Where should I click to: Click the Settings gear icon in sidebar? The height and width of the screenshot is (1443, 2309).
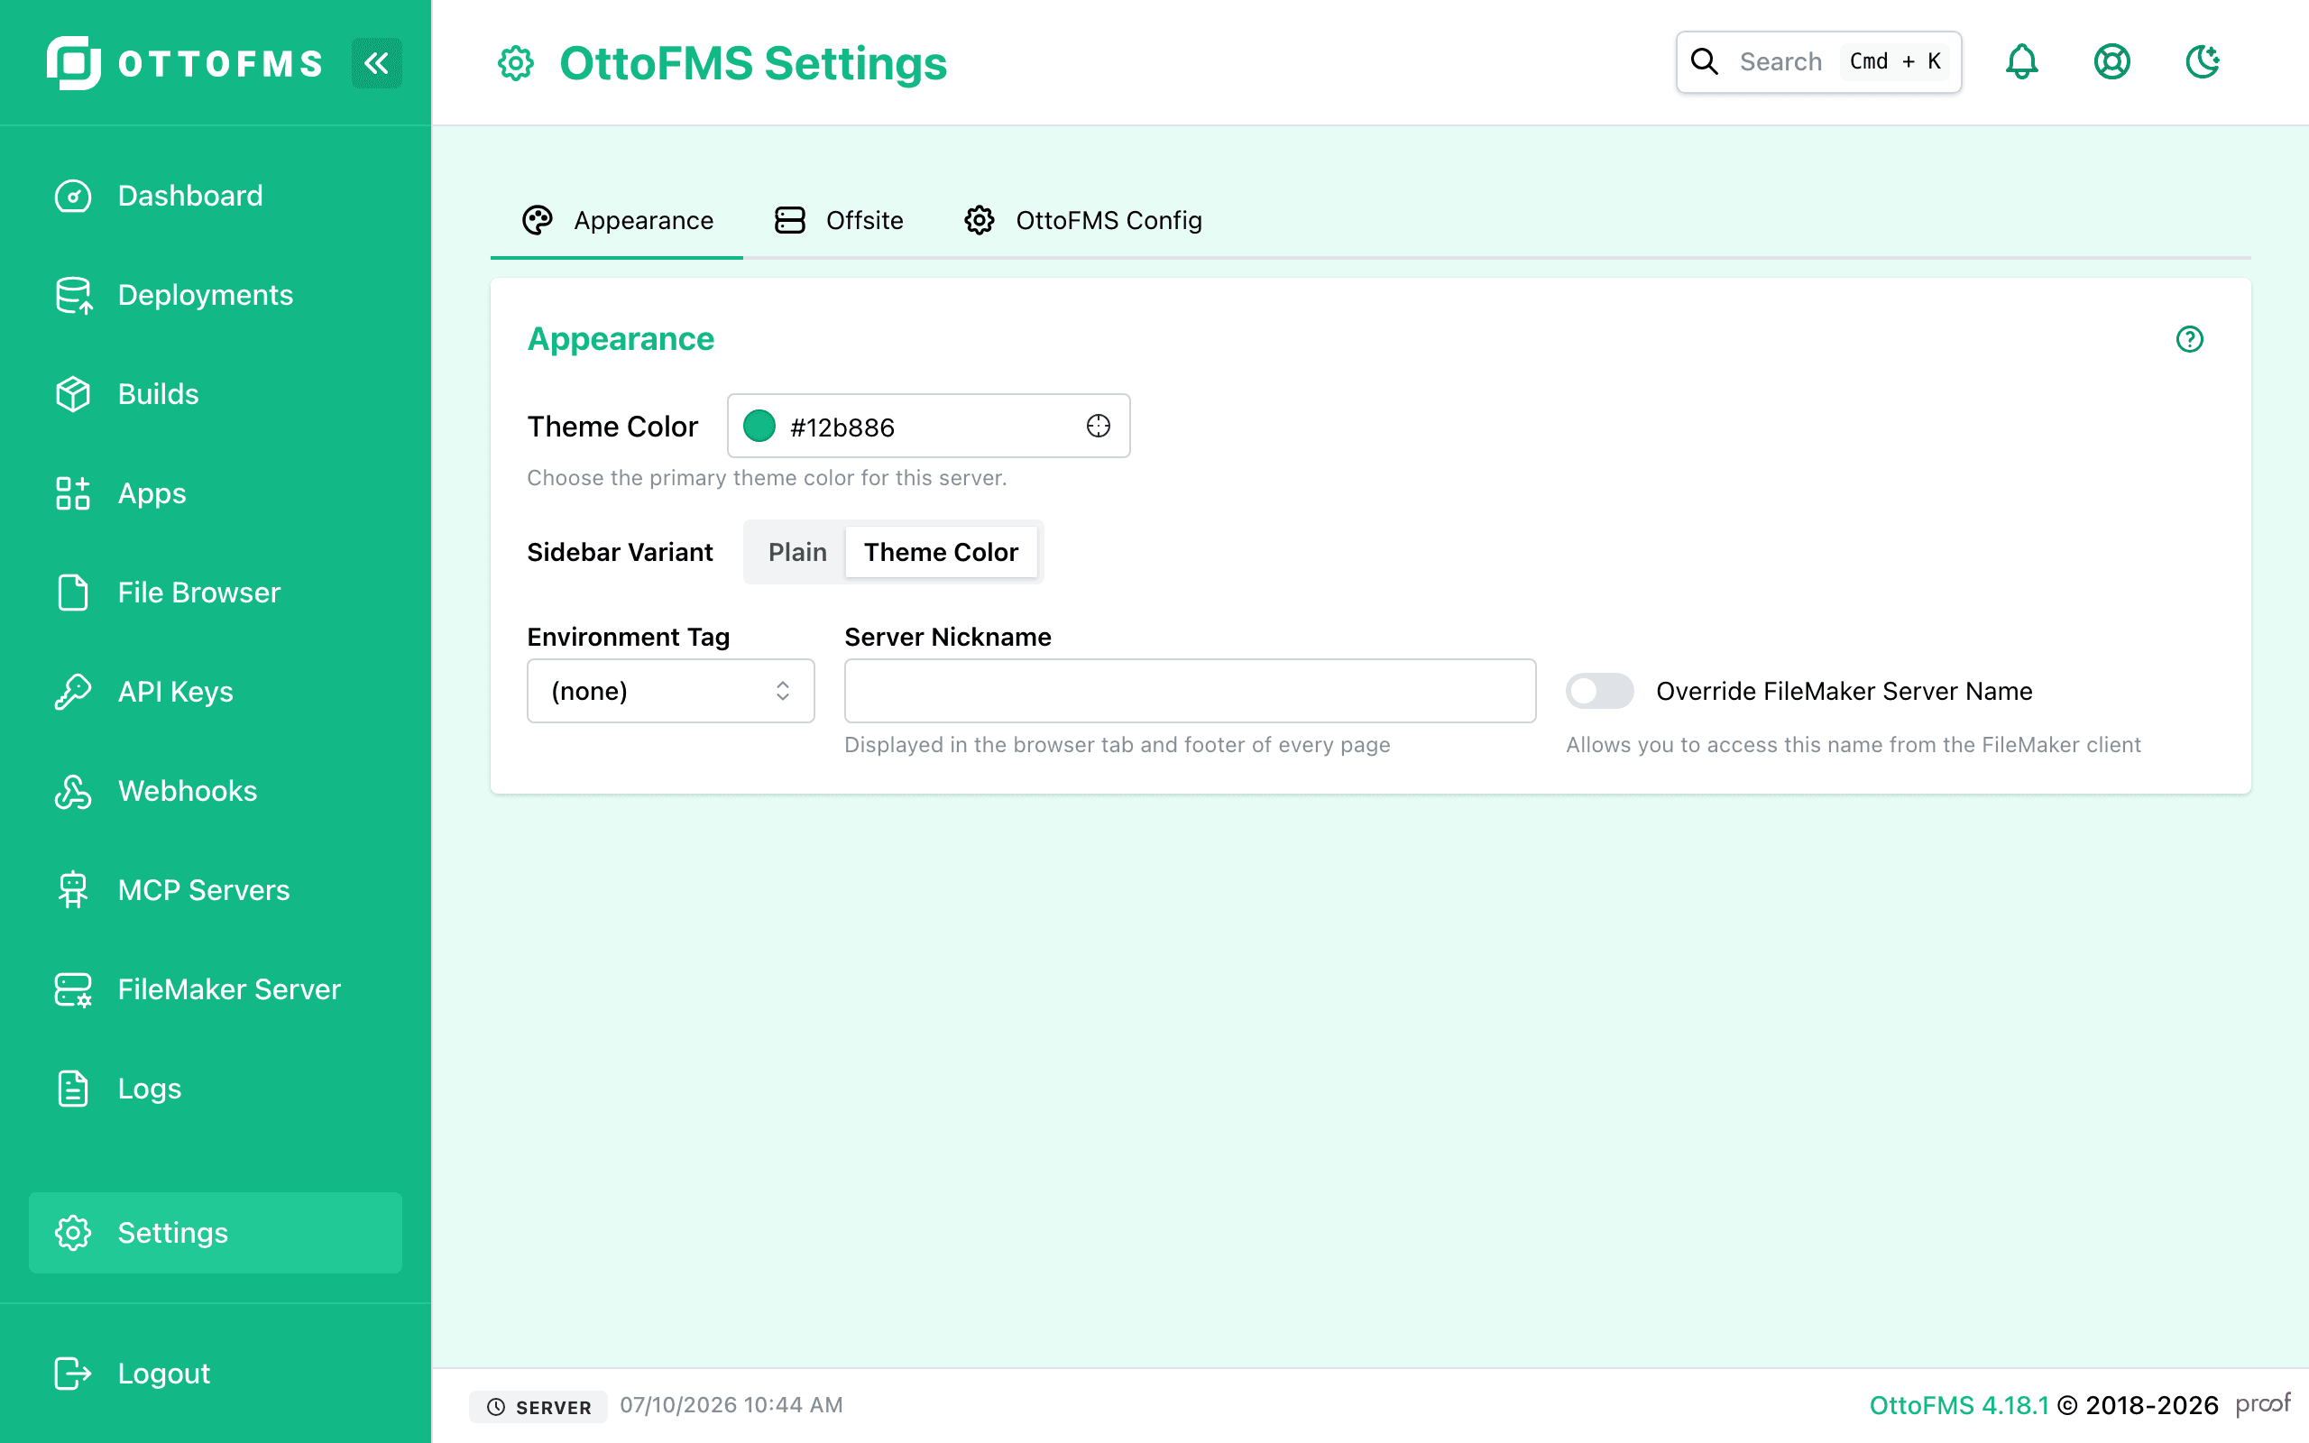click(x=73, y=1233)
